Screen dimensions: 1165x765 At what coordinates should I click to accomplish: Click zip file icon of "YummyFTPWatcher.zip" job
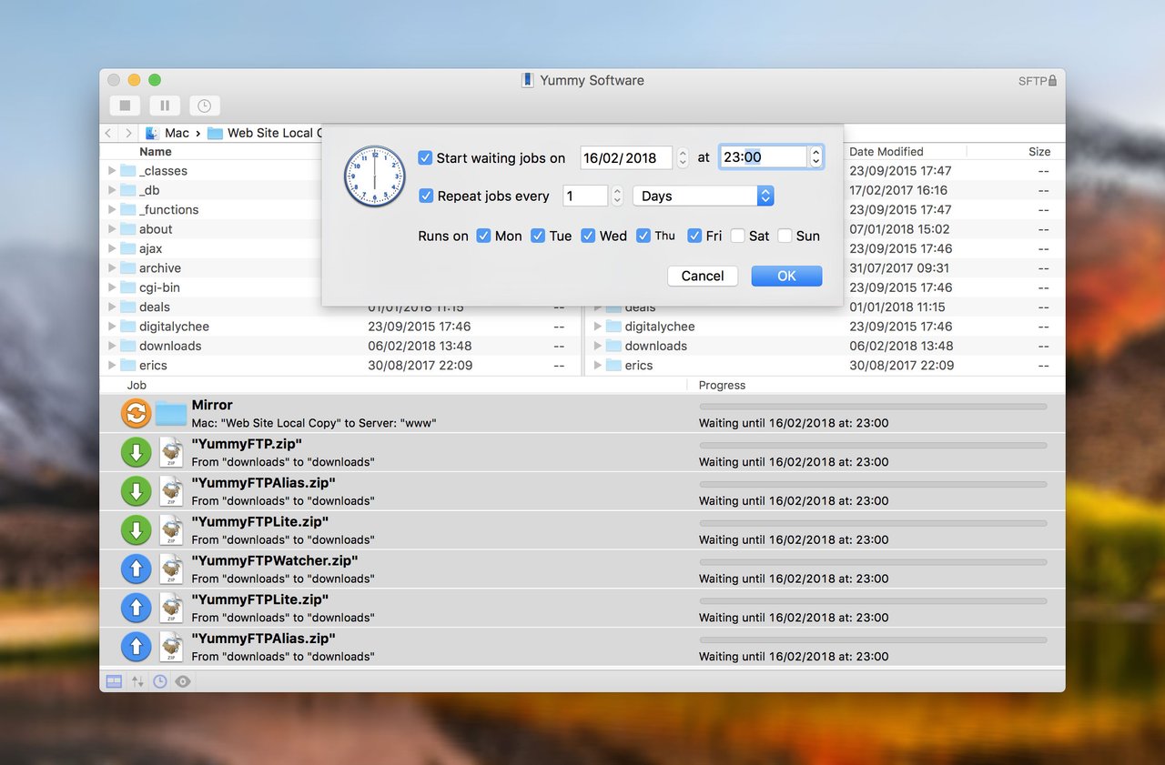171,569
